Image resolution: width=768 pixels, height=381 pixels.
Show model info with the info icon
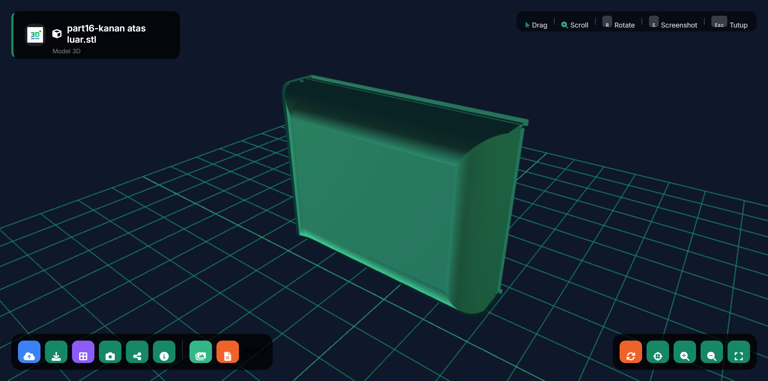click(164, 352)
